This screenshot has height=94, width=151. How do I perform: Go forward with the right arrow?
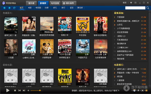9,8
